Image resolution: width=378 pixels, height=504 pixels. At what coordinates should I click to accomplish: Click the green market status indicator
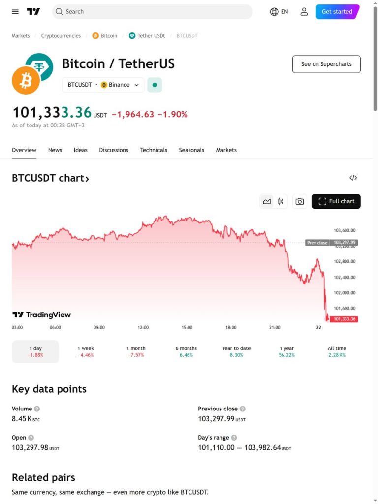(155, 85)
